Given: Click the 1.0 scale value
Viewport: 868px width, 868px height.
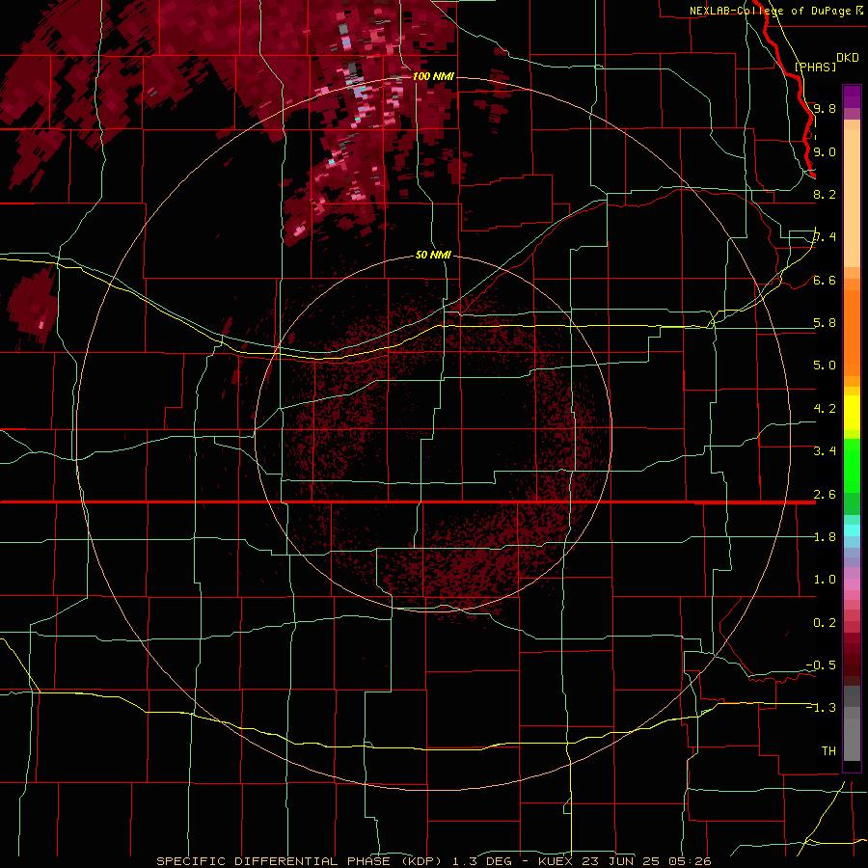Looking at the screenshot, I should coord(825,580).
